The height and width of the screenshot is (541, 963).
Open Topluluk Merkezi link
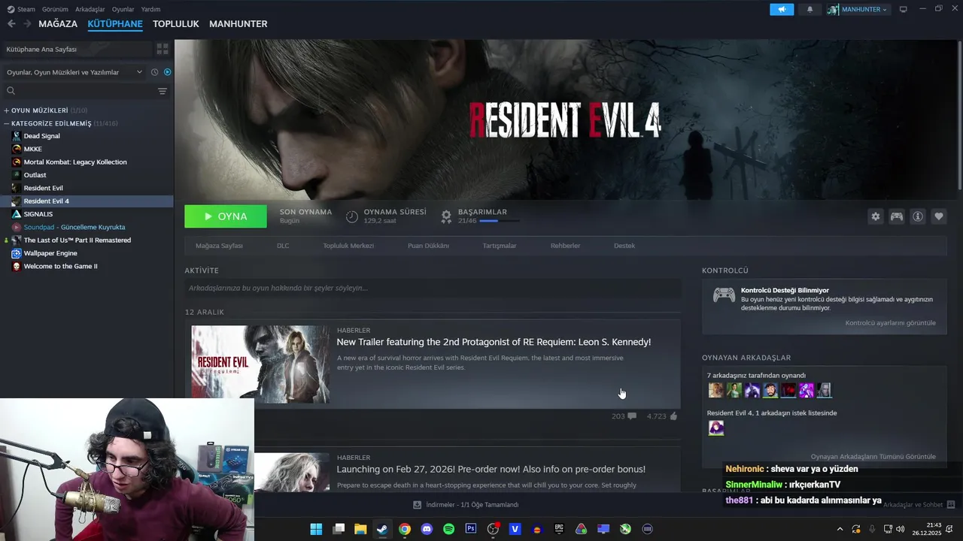[348, 246]
